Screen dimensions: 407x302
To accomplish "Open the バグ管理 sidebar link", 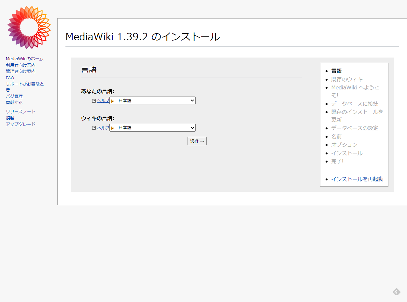I will click(14, 96).
